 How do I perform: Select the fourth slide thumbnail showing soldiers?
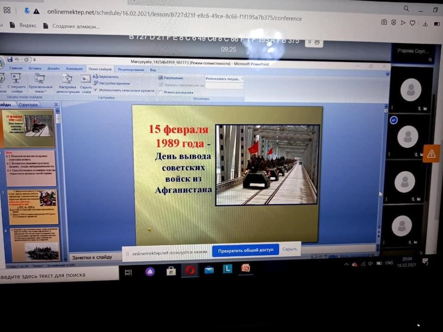click(35, 244)
